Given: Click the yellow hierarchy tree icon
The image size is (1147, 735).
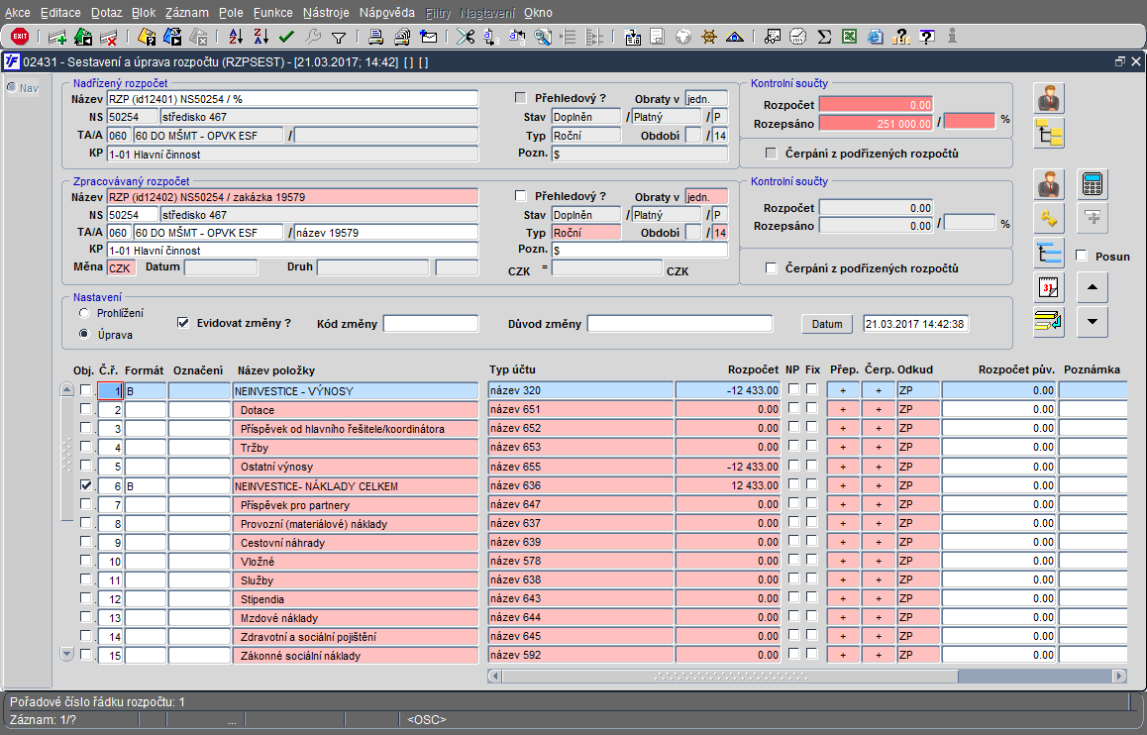Looking at the screenshot, I should 1049,133.
